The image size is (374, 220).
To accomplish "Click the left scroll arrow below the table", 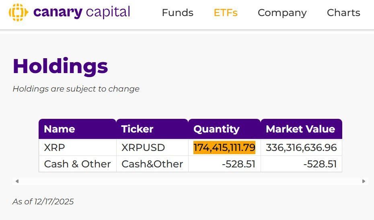I will click(x=17, y=181).
